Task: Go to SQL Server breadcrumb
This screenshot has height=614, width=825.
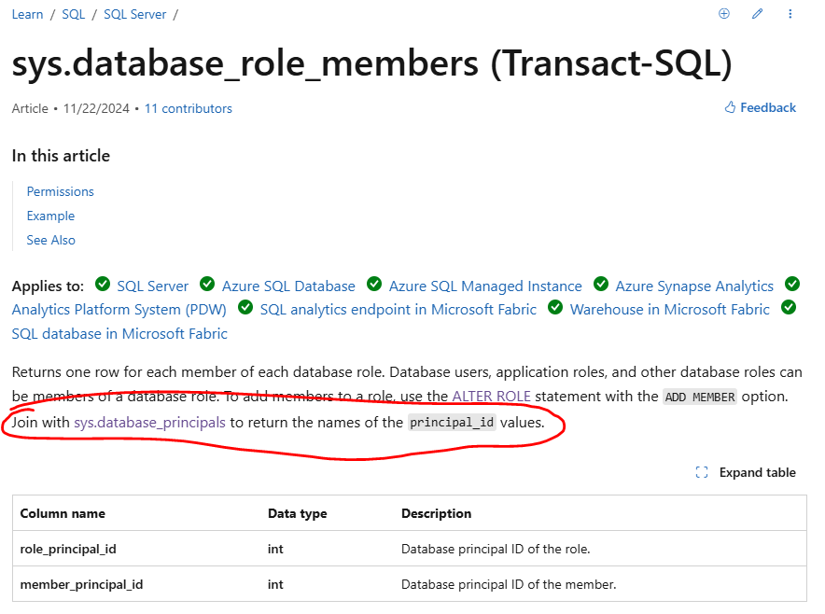Action: [x=134, y=14]
